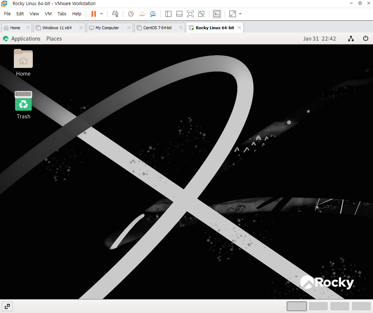The height and width of the screenshot is (313, 373).
Task: Expand the stretch guest dropdown arrow
Action: (240, 14)
